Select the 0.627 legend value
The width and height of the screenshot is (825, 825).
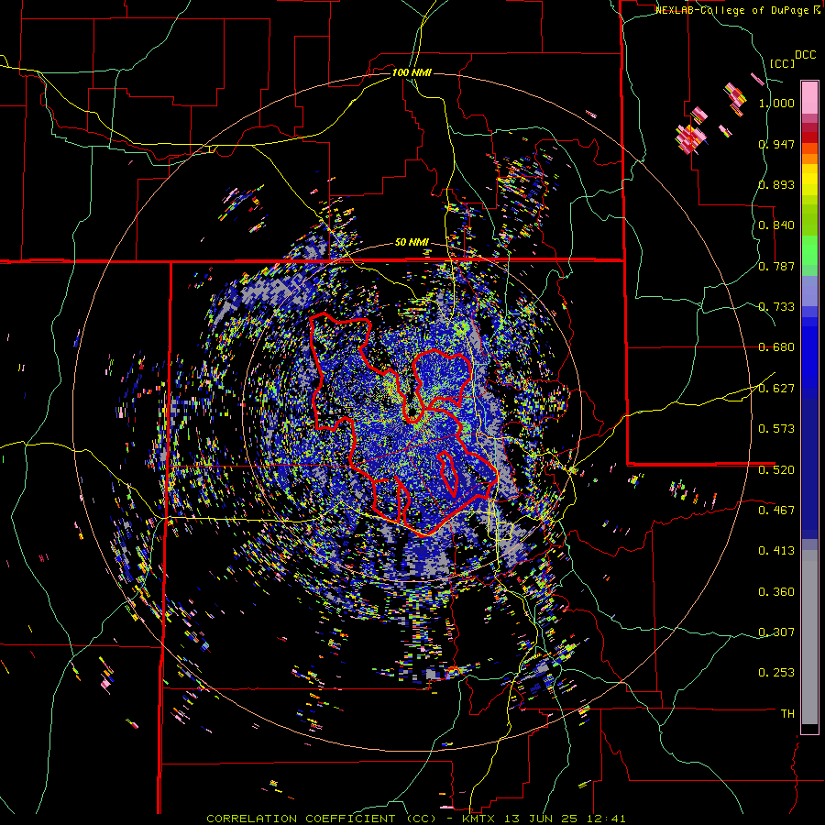tap(776, 389)
